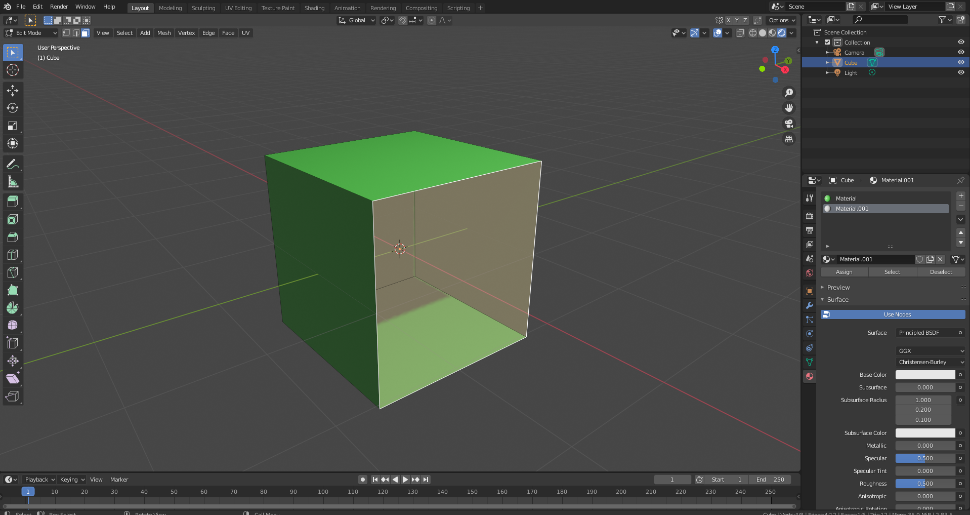The image size is (970, 515).
Task: Switch to the UV Editing workspace tab
Action: [238, 8]
